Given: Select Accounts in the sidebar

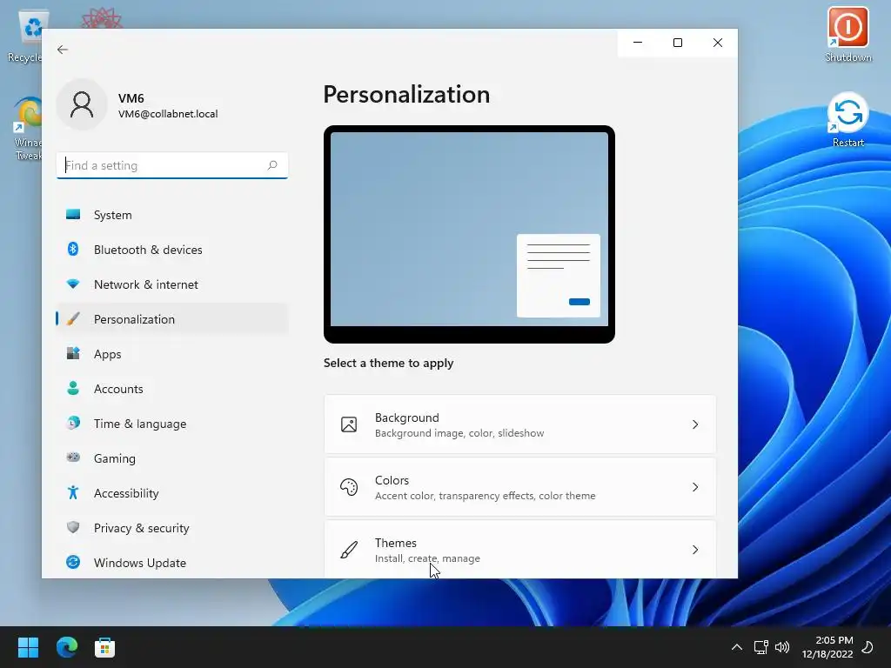Looking at the screenshot, I should click(x=172, y=389).
